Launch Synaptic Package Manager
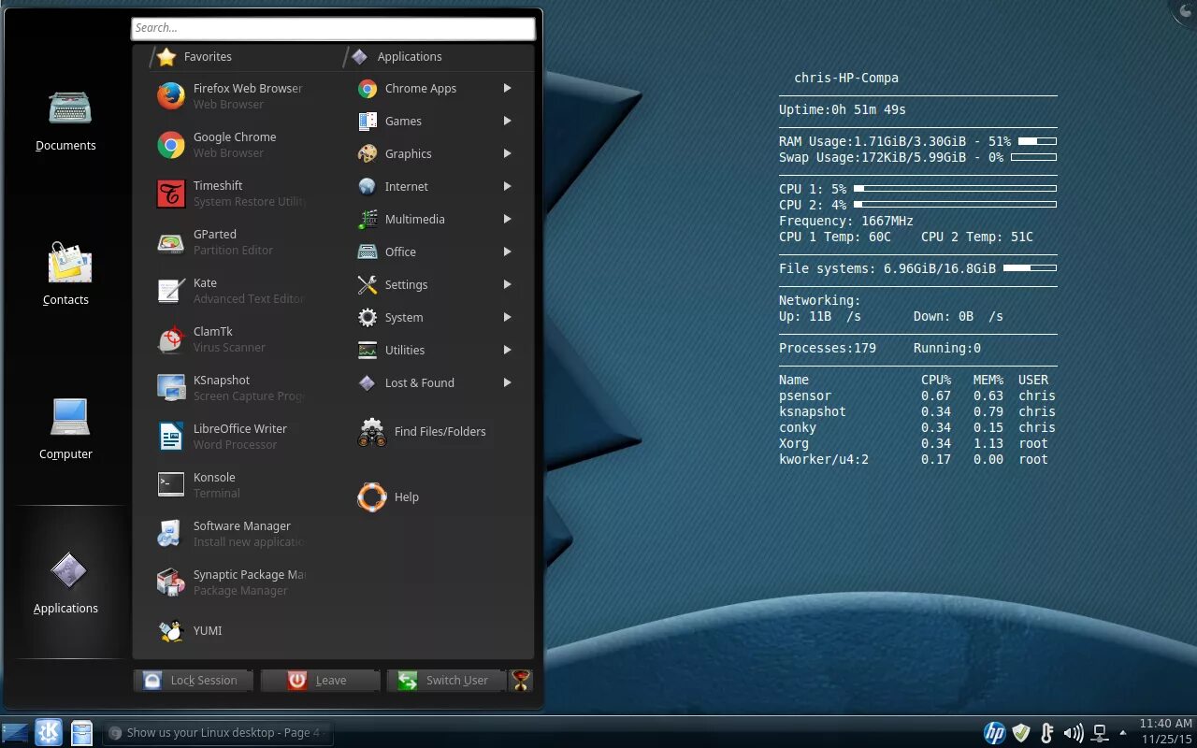Viewport: 1197px width, 748px height. (230, 582)
